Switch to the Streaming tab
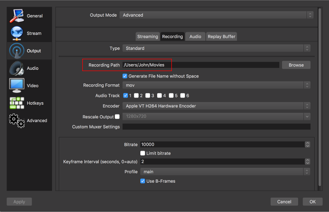This screenshot has height=212, width=329. (x=147, y=37)
